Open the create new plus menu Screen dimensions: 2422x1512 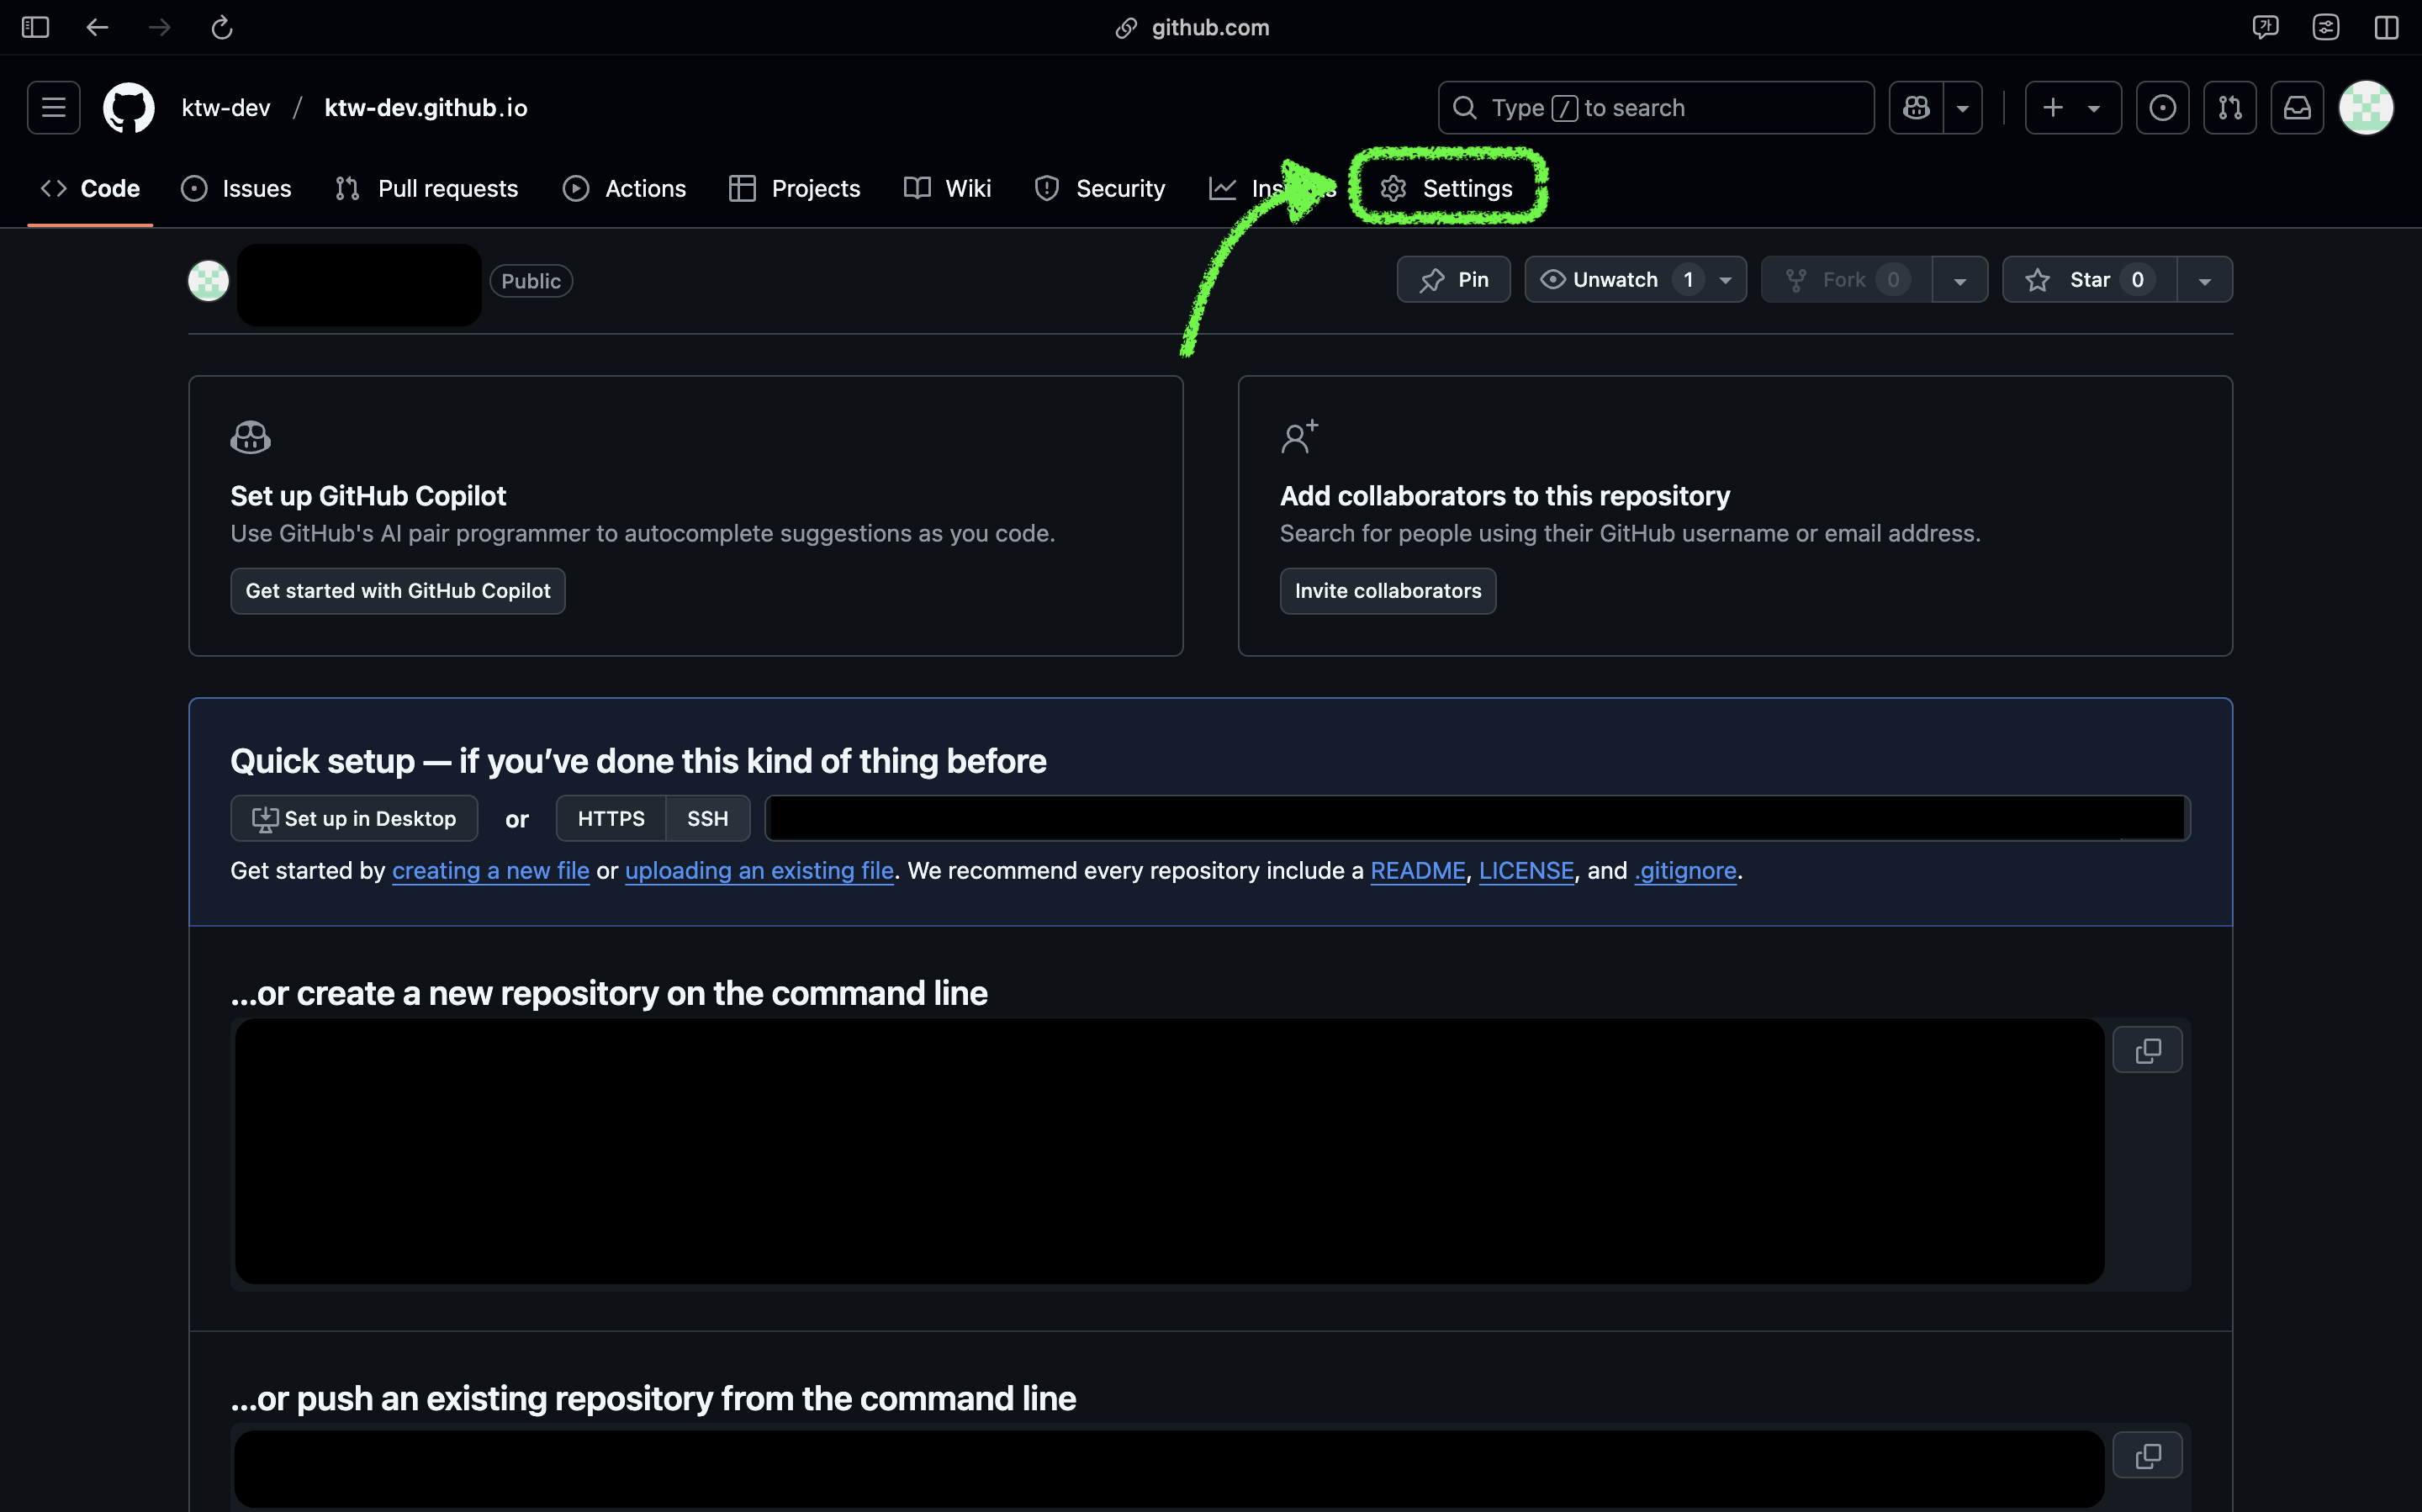[2072, 107]
